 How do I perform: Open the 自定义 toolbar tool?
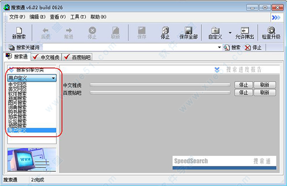click(x=215, y=33)
